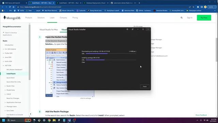Click the site search magnifier icon
The width and height of the screenshot is (218, 123).
(x=182, y=18)
